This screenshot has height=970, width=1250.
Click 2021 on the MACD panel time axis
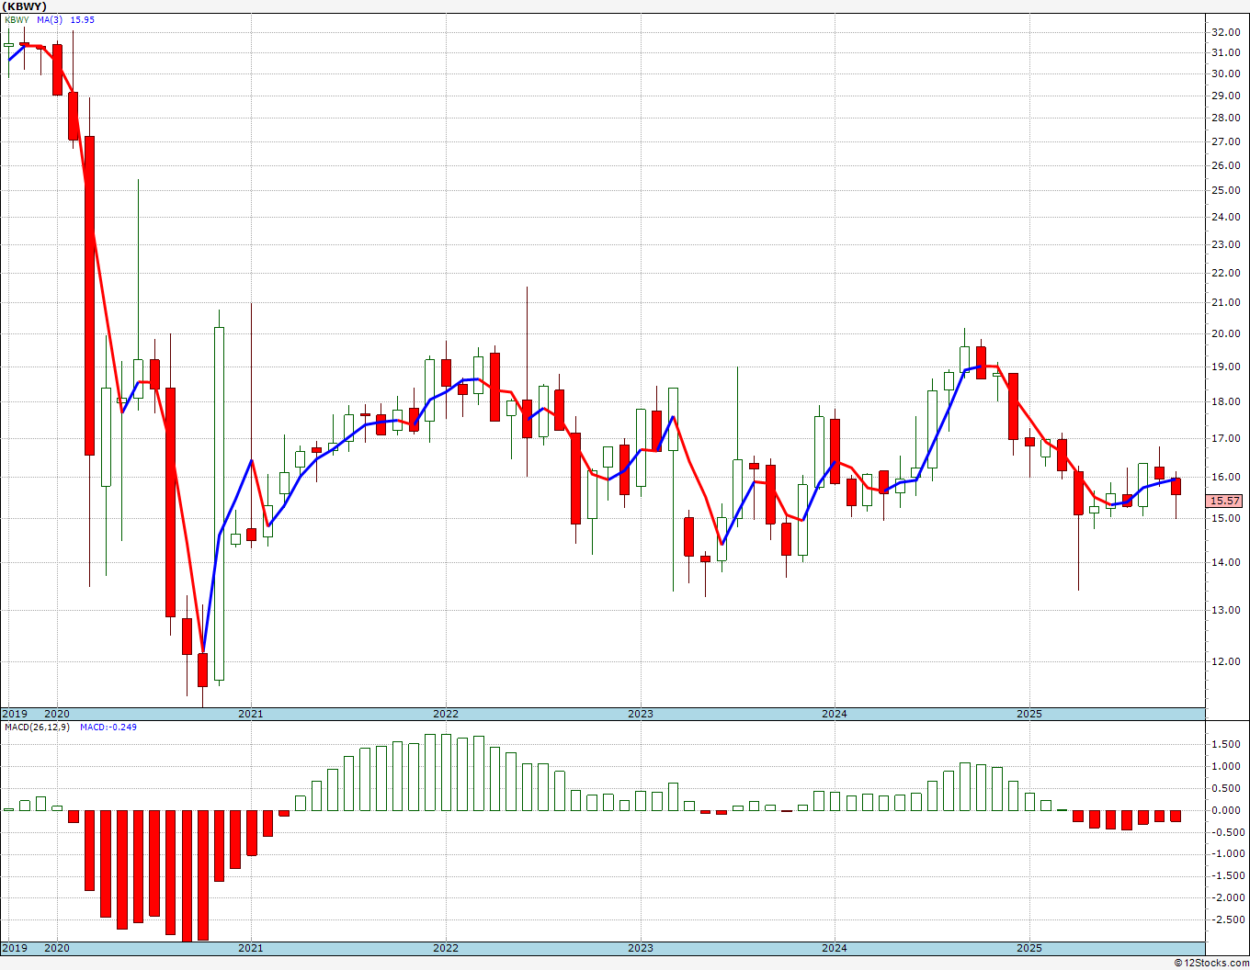click(251, 948)
